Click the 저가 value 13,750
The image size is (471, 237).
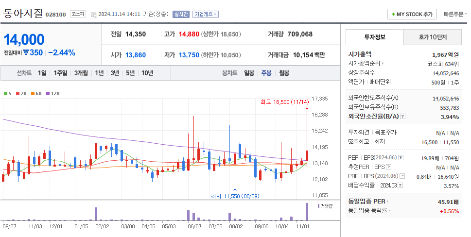click(189, 55)
